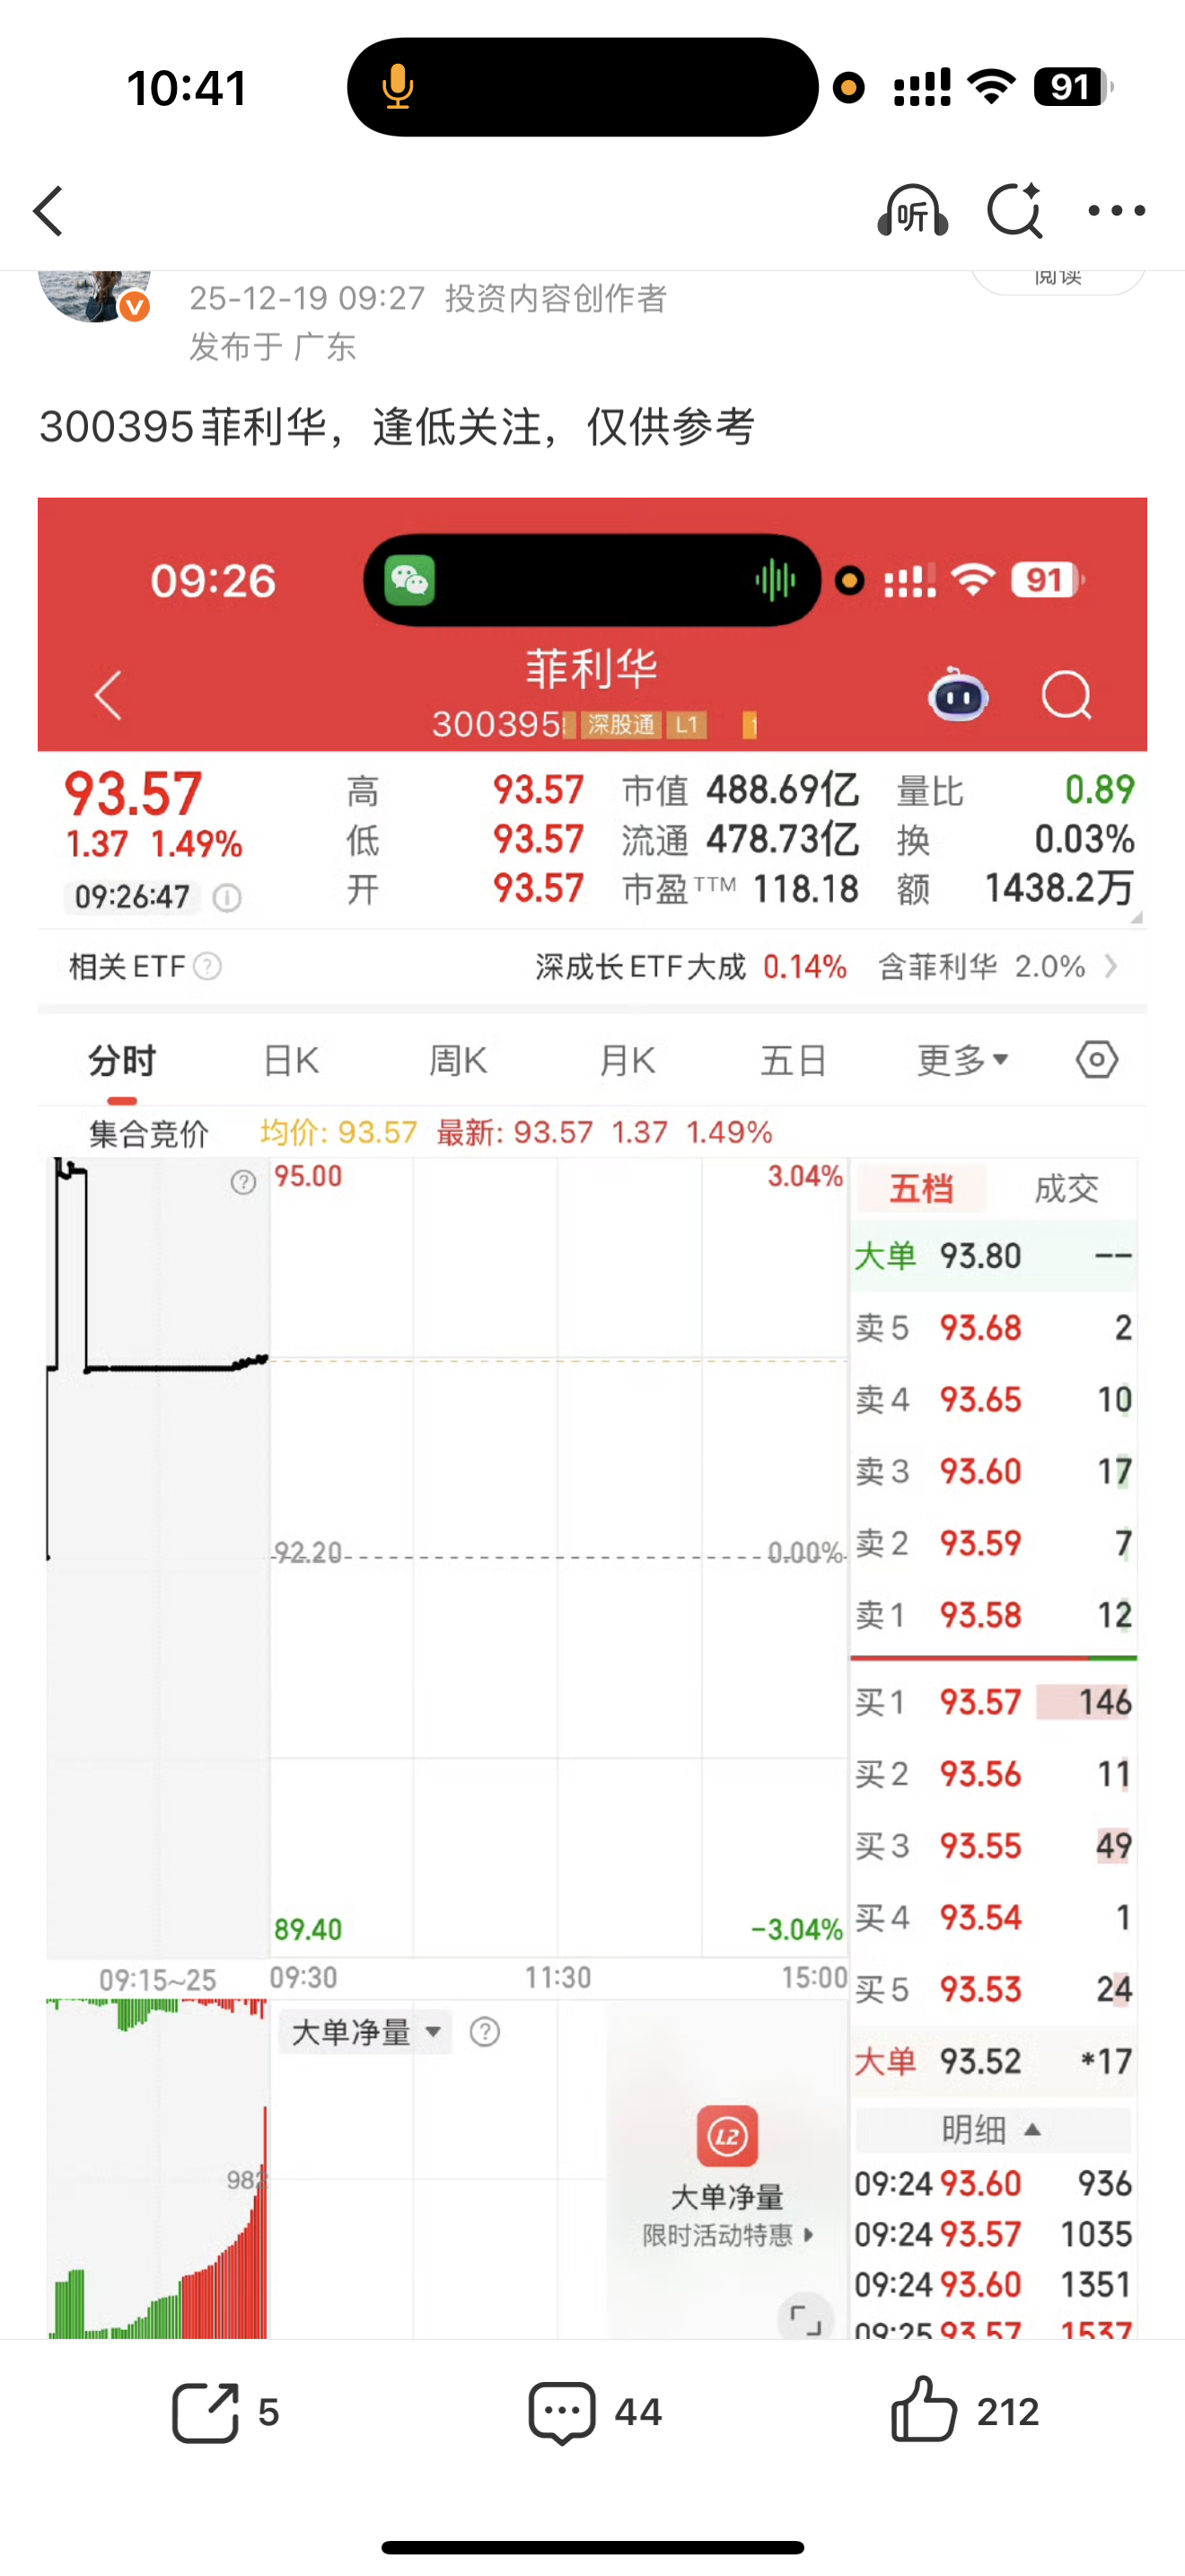The width and height of the screenshot is (1185, 2576).
Task: Tap the help icon beside 大单净量
Action: 485,2032
